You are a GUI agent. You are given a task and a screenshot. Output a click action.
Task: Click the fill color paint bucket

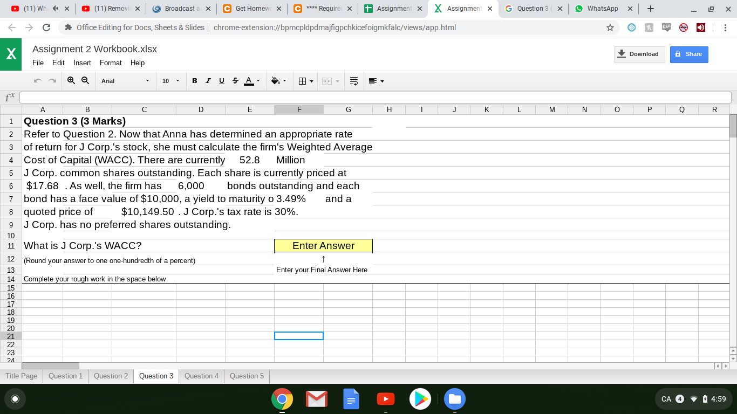[x=275, y=81]
